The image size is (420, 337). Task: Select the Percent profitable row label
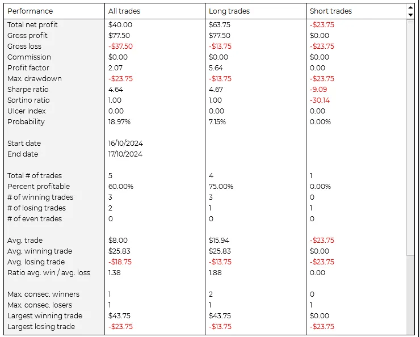point(39,186)
